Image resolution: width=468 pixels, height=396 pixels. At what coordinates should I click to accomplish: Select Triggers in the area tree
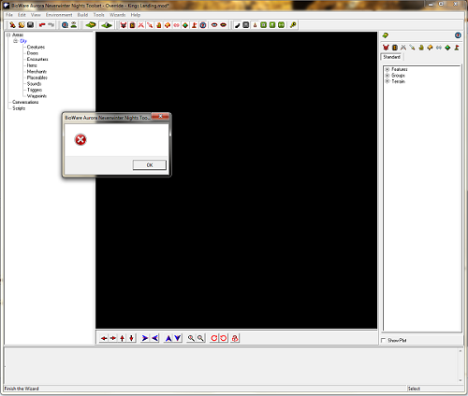coord(35,90)
